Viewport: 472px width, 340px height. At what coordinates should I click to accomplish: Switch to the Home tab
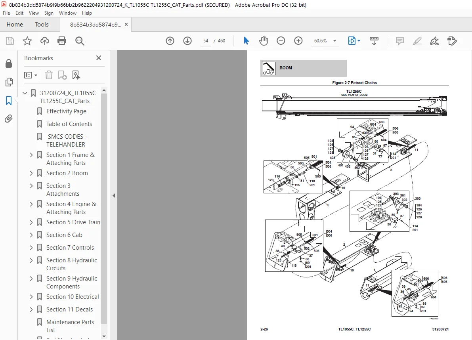tap(15, 25)
